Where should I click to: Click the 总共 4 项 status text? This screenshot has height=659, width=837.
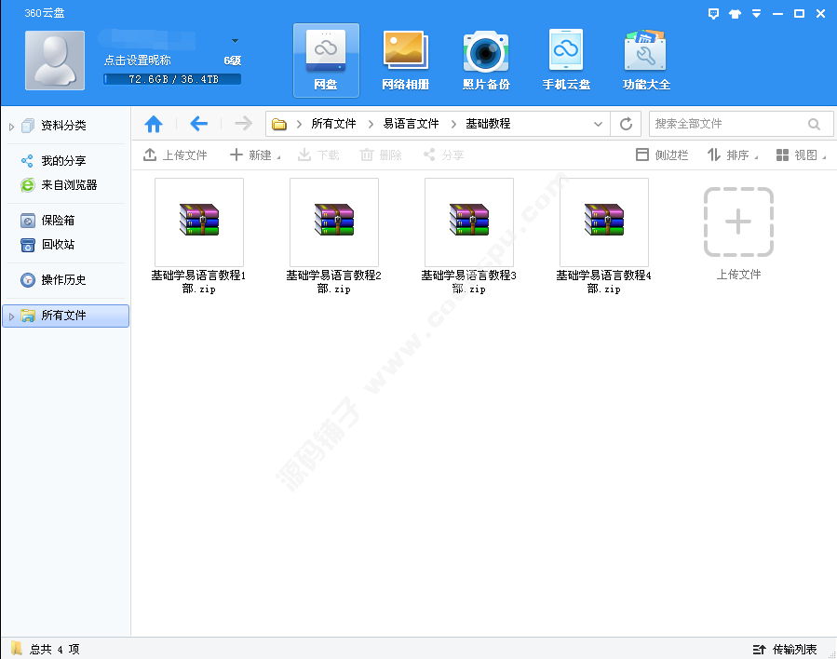point(54,650)
